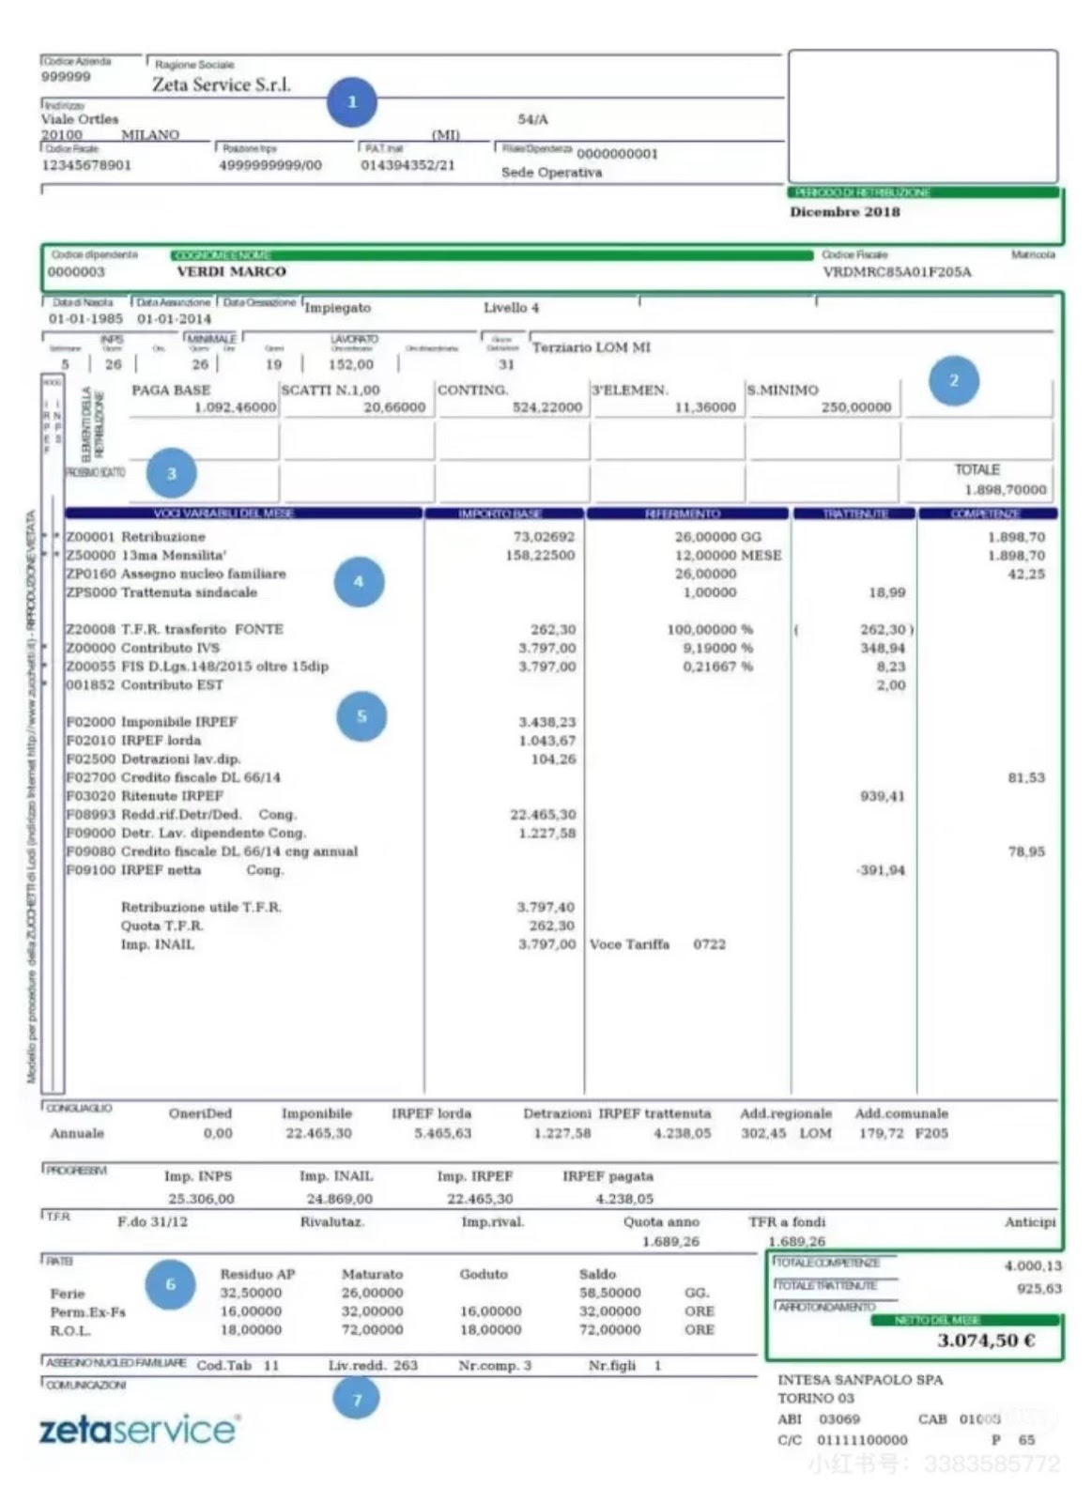Click the "COMPETENZE" column header
Viewport: 1092px width, 1502px height.
click(987, 513)
